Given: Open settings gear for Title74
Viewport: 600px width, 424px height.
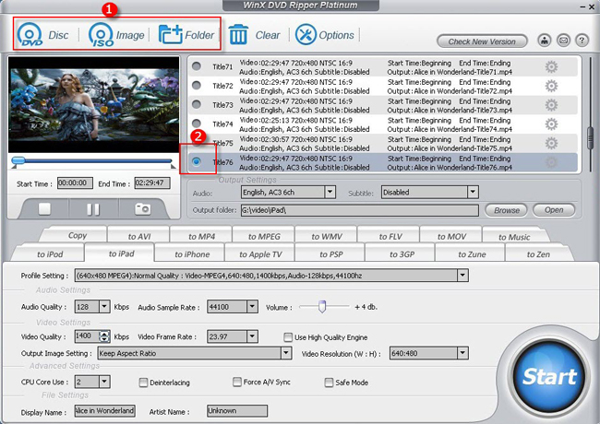Looking at the screenshot, I should 551,124.
